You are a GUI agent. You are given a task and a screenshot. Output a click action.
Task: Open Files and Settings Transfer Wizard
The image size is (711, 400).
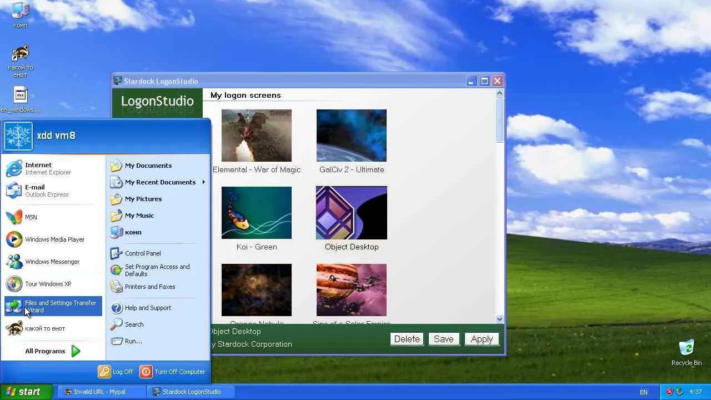pyautogui.click(x=53, y=306)
